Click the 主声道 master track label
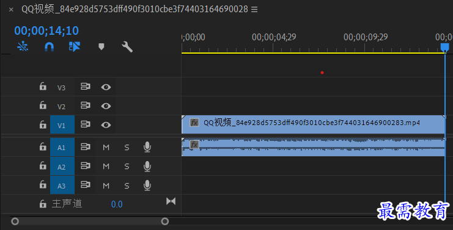453x230 pixels. (67, 204)
